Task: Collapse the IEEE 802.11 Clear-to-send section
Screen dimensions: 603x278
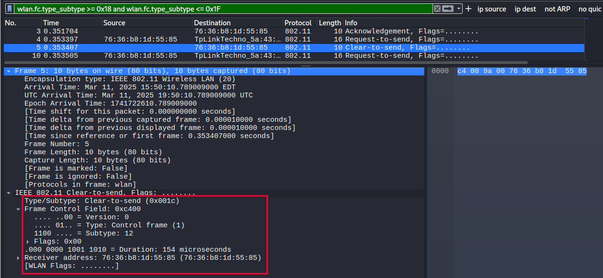Action: pos(8,193)
